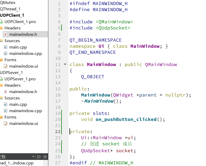Select Forms folder under UDPSever_1

(10, 117)
